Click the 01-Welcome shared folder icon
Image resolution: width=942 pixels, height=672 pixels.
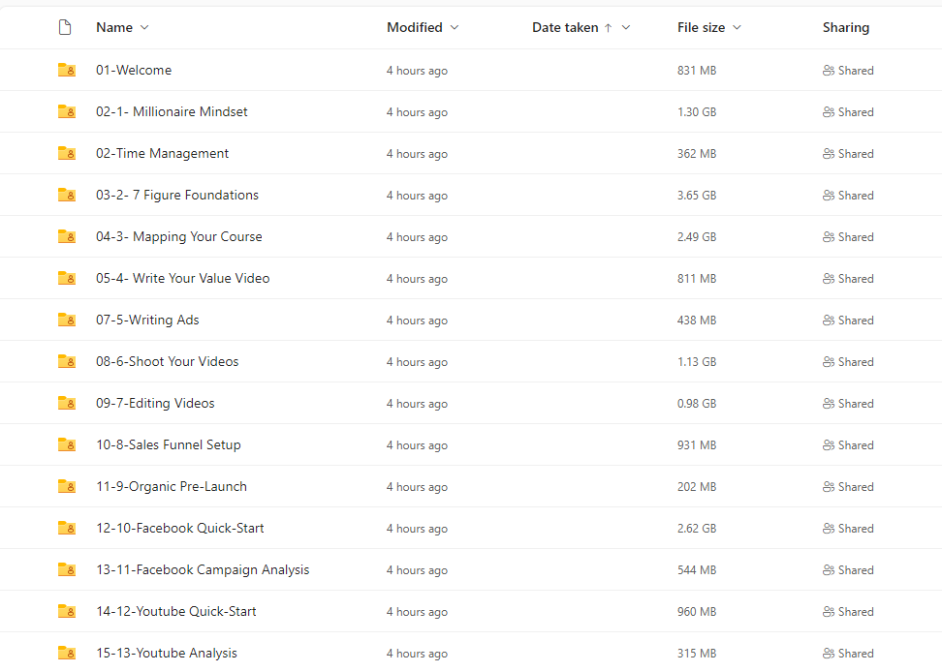[67, 70]
